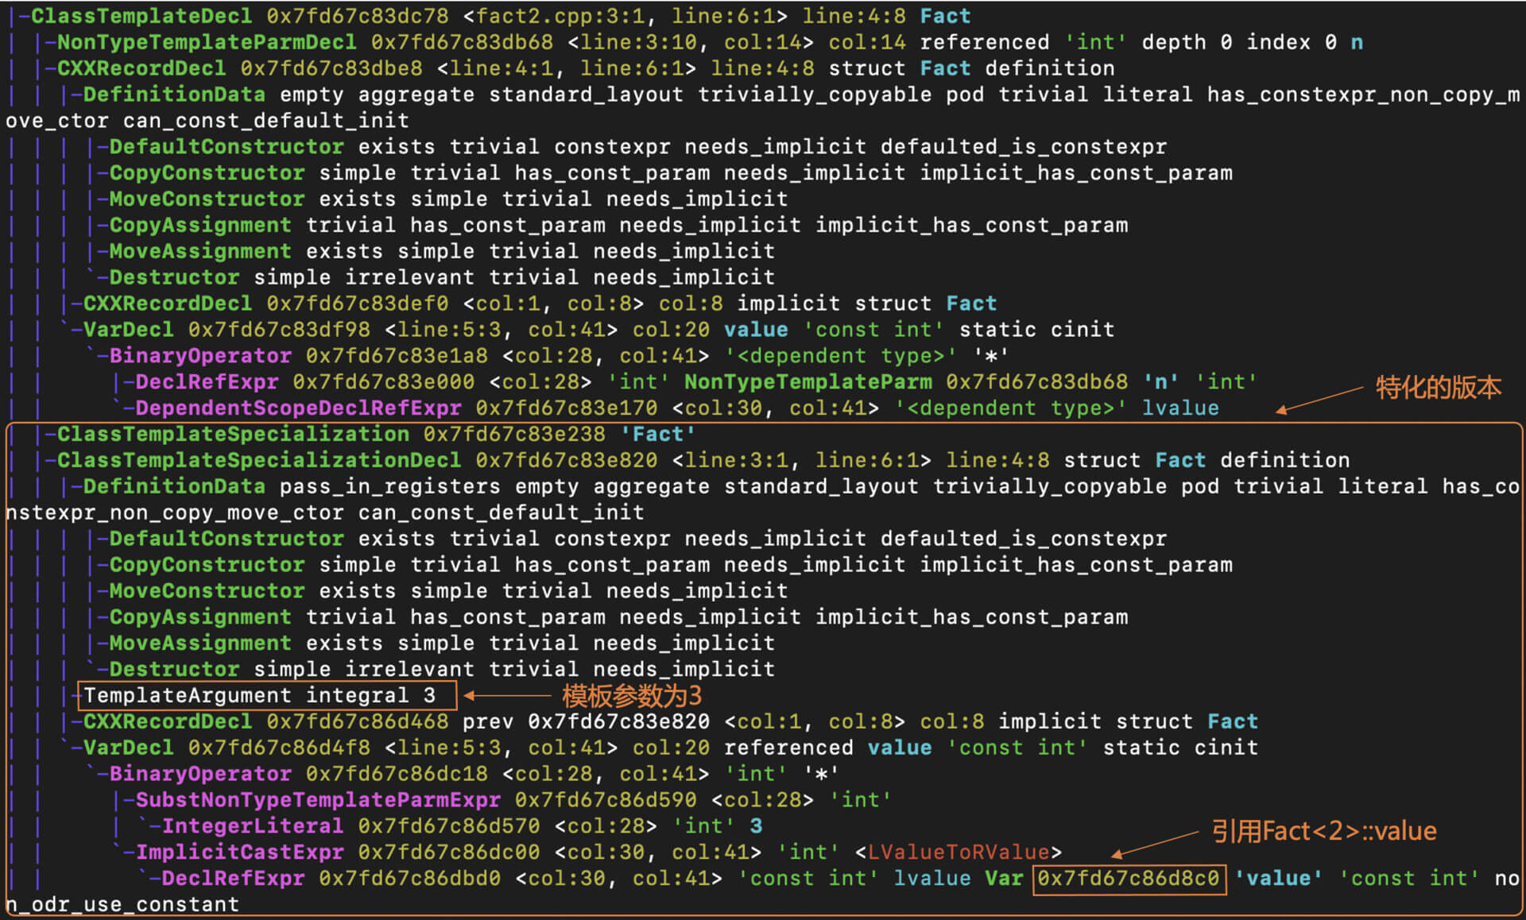Click the VarDecl referenced value line
The width and height of the screenshot is (1526, 920).
(128, 748)
